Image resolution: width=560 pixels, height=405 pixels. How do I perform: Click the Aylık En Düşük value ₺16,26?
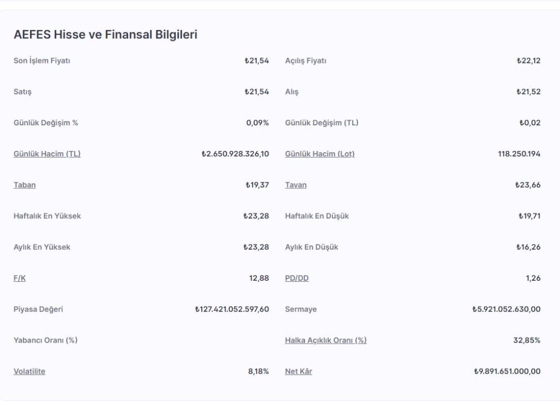[x=528, y=247]
